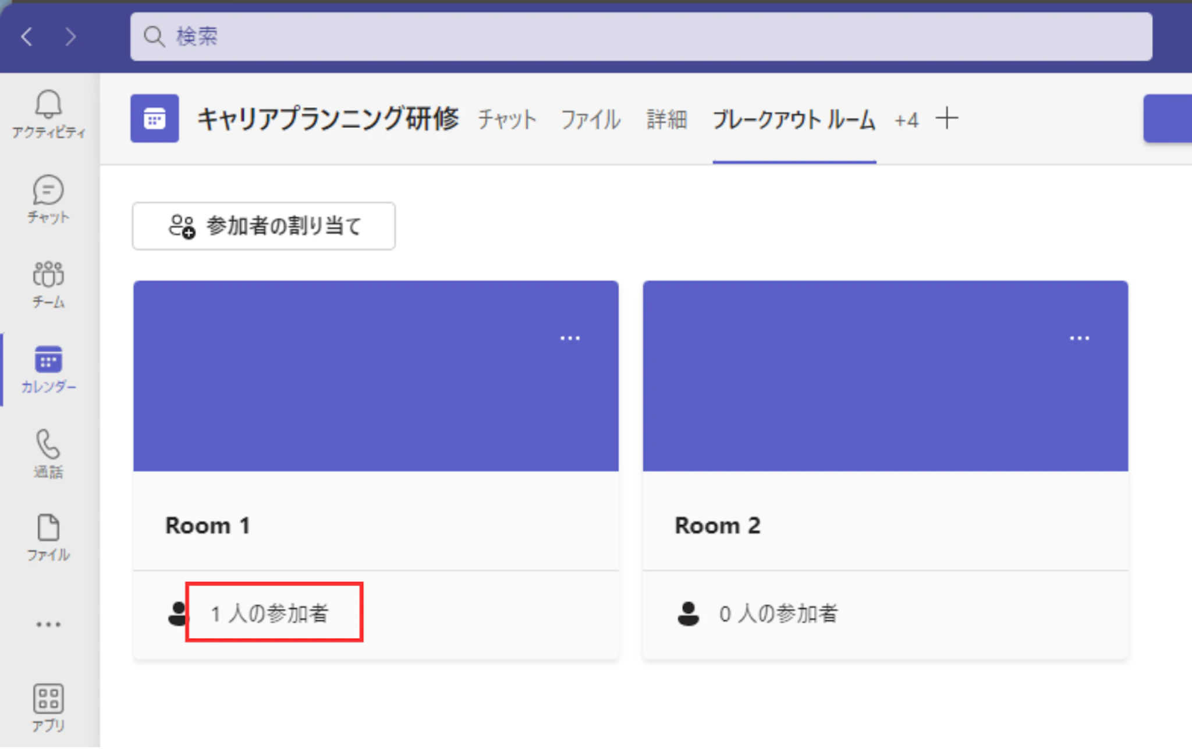
Task: Click 参加者の割り当て button
Action: 264,226
